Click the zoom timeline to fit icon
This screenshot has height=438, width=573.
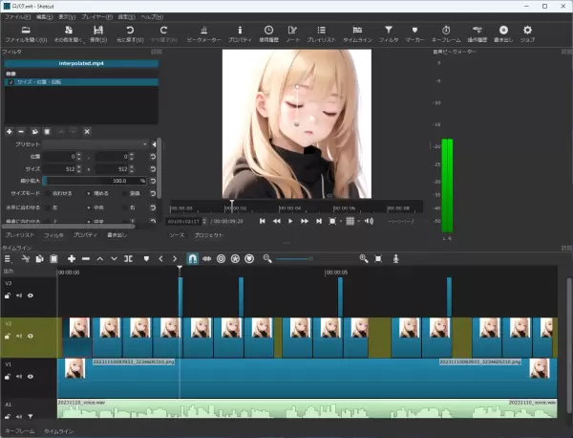point(378,259)
